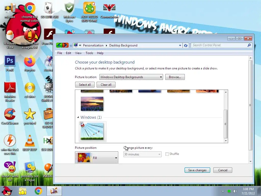The height and width of the screenshot is (196, 261).
Task: Go forward with the orange arrow
Action: [x=66, y=45]
